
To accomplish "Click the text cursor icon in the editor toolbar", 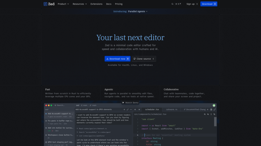I will [x=211, y=114].
